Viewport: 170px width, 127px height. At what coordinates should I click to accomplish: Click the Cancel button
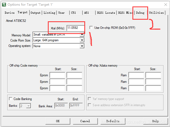point(85,121)
